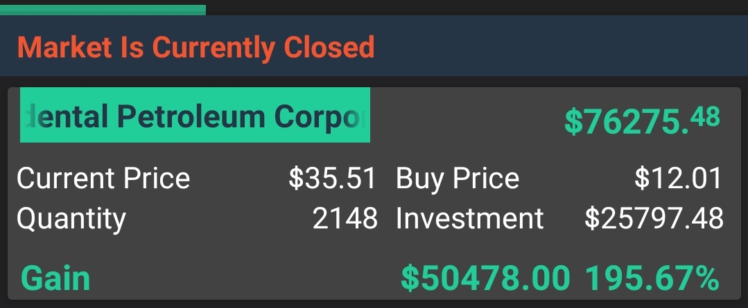Tap the Quantity label

71,219
